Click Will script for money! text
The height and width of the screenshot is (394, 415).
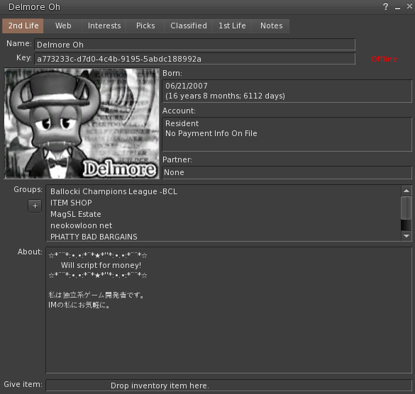(101, 265)
